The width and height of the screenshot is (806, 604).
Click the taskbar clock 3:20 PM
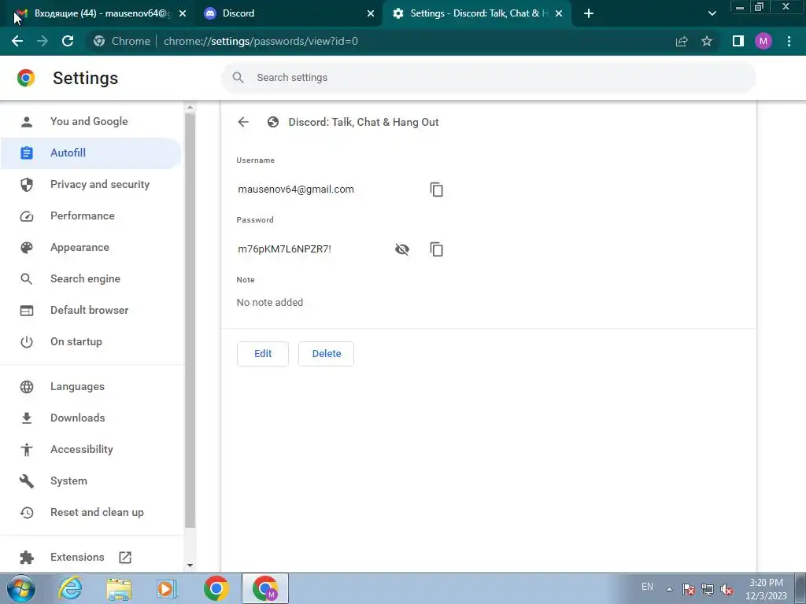pos(767,589)
